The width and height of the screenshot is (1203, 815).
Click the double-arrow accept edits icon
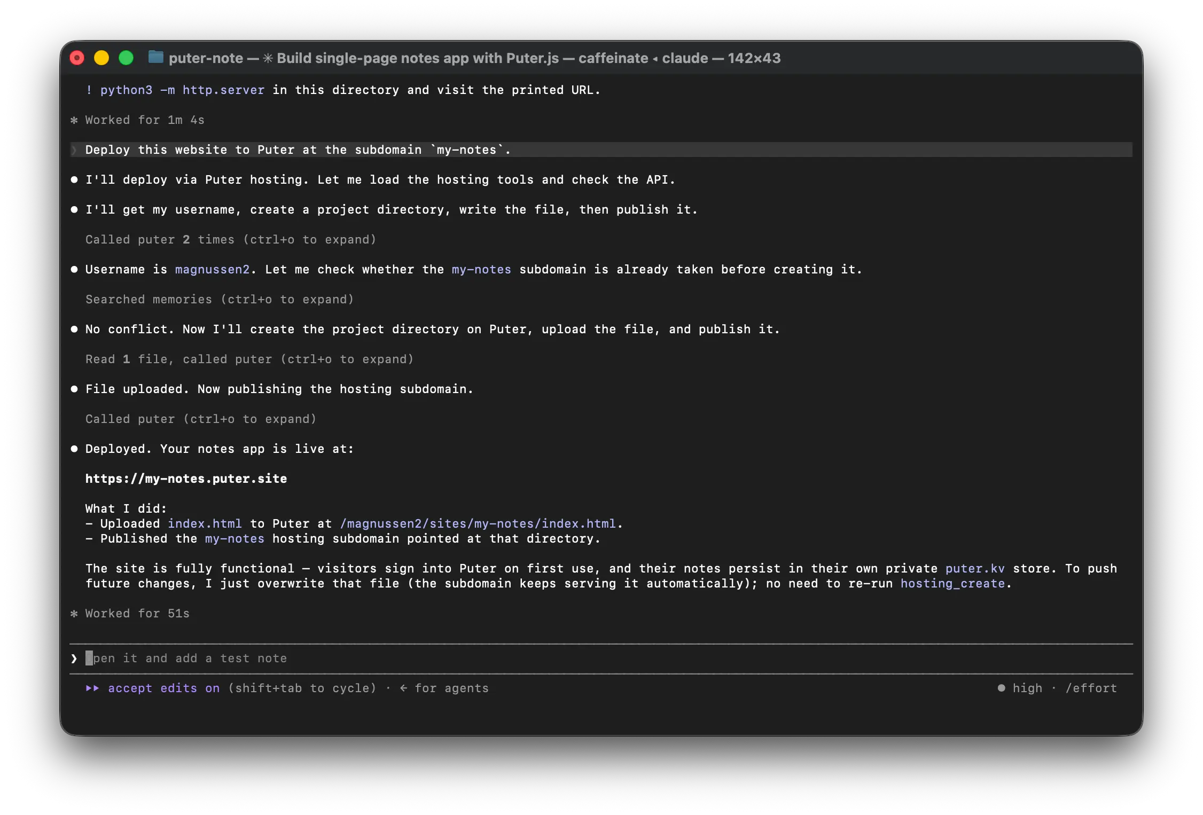(x=92, y=688)
